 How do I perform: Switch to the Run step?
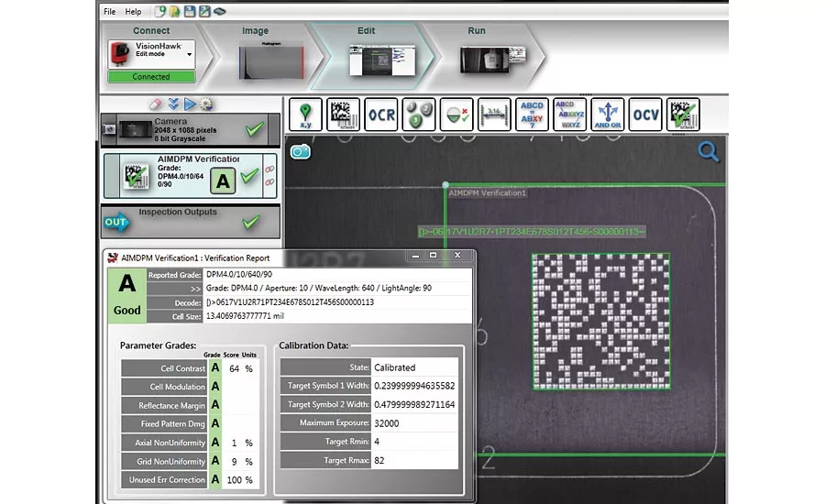pyautogui.click(x=477, y=30)
